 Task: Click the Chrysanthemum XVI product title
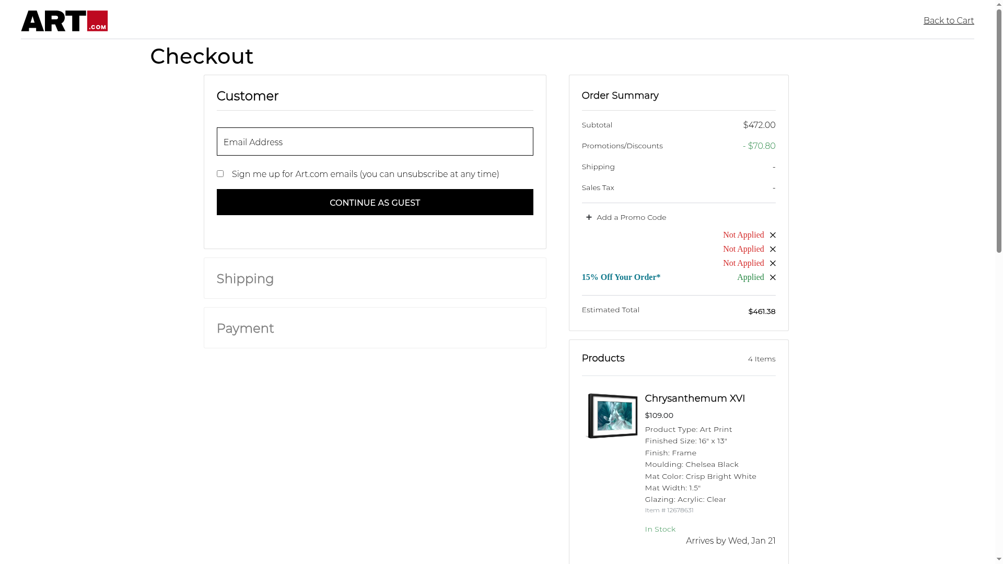pyautogui.click(x=695, y=398)
